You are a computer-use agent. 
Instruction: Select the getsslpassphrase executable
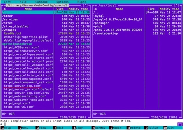(46, 44)
